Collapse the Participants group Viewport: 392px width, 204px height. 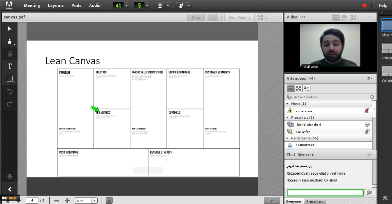click(x=288, y=138)
